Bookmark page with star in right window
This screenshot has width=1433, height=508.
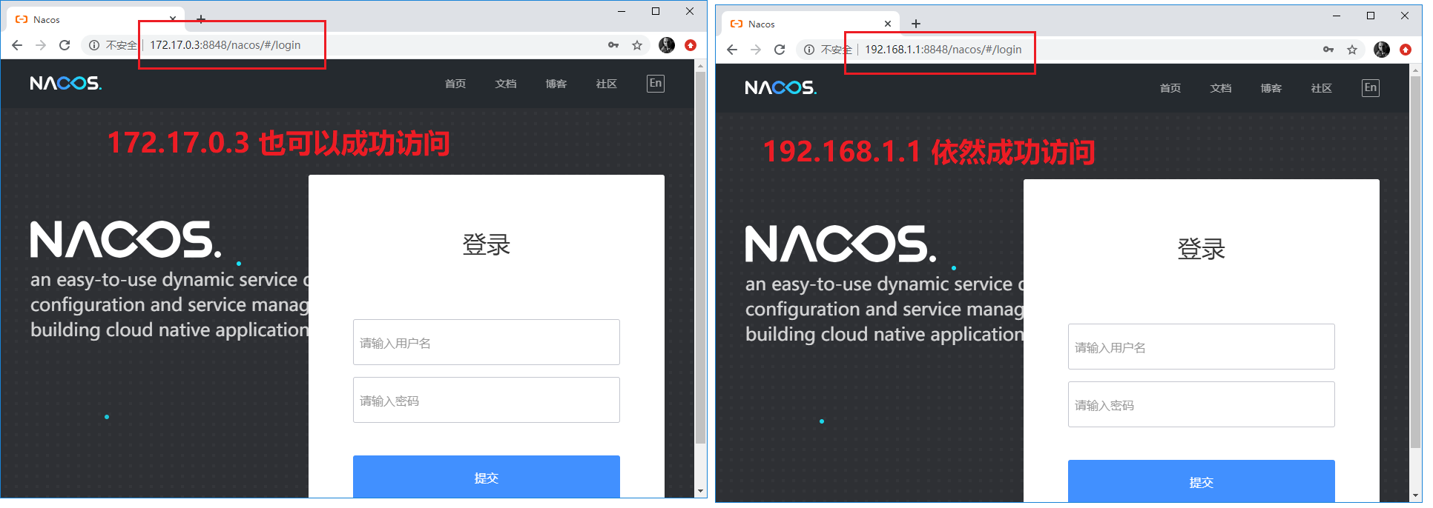1352,50
